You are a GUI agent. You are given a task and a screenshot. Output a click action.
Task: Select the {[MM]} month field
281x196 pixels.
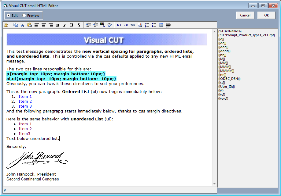coord(223,63)
